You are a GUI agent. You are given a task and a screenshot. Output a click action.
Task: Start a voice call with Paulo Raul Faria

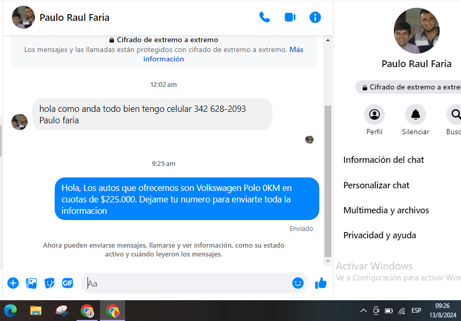[264, 17]
